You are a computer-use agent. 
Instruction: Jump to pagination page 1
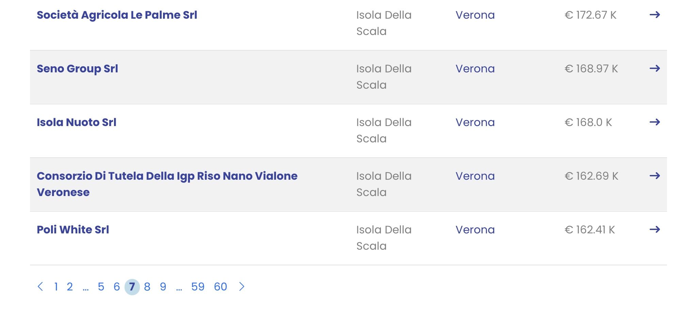56,287
